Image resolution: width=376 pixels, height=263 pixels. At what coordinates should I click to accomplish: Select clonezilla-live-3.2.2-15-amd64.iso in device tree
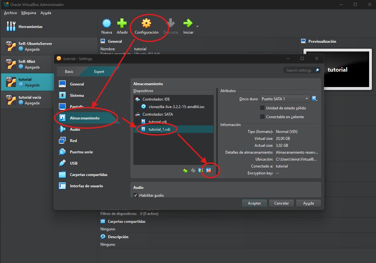click(176, 107)
